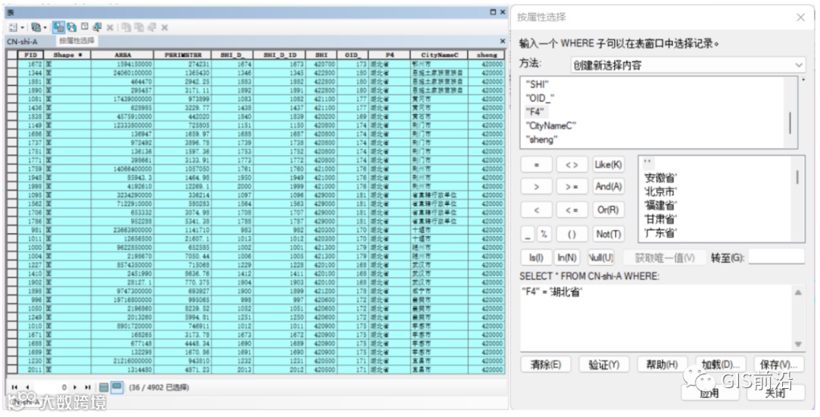Click the current record number field
Image resolution: width=820 pixels, height=417 pixels.
[52, 387]
